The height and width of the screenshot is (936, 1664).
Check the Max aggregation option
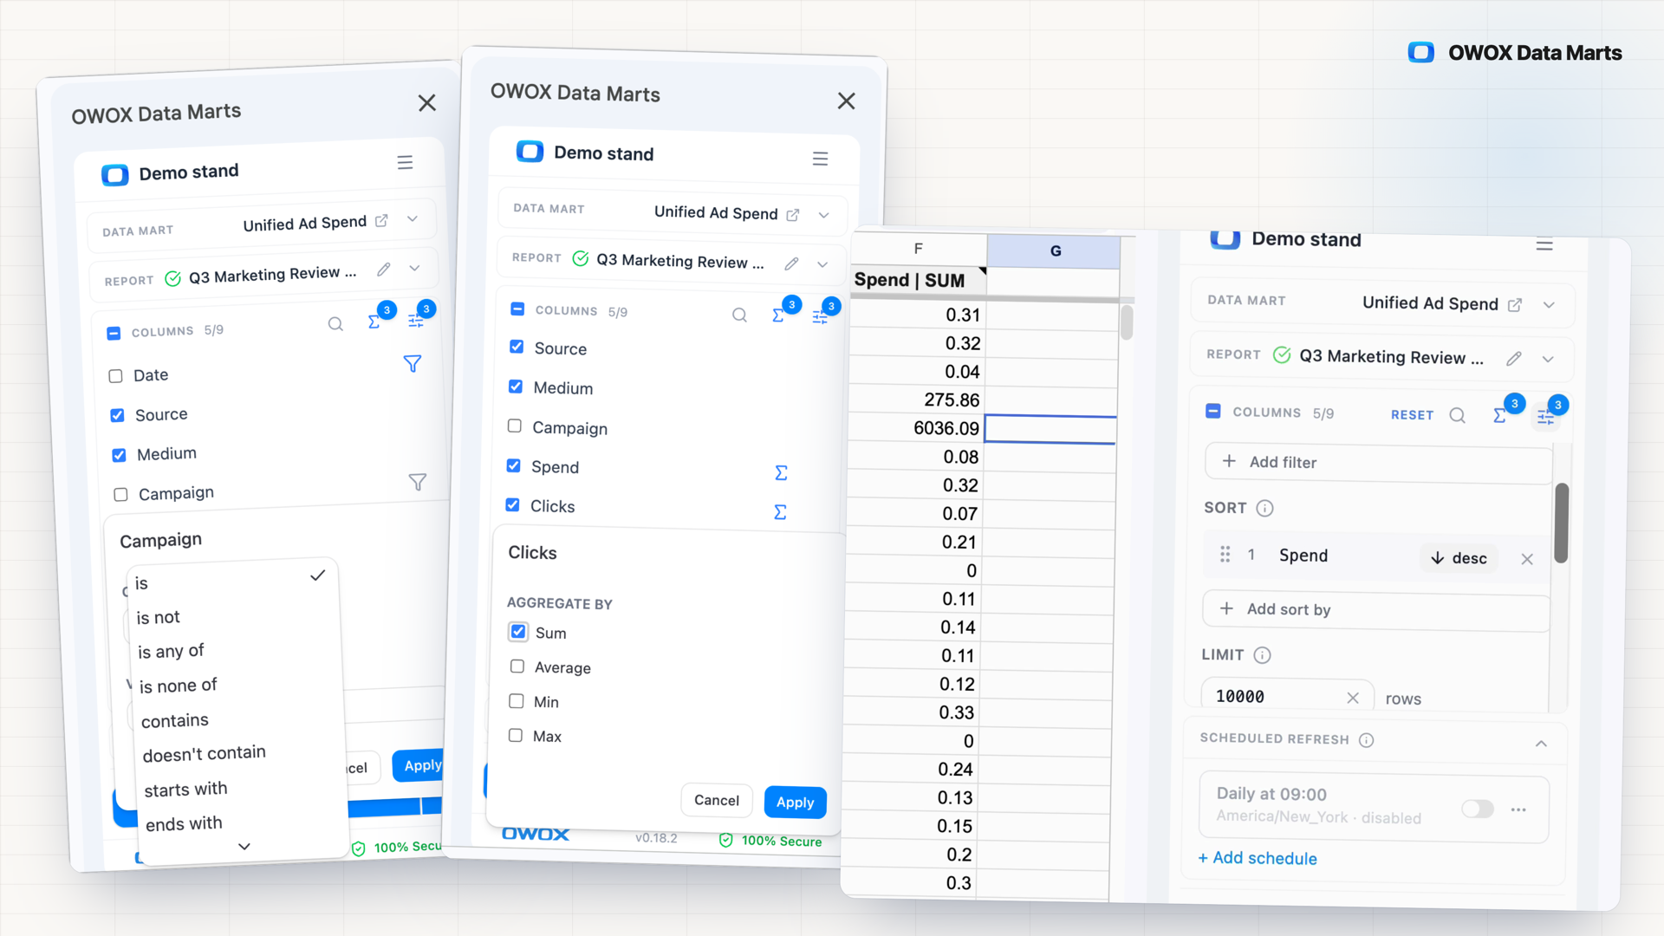click(x=516, y=735)
